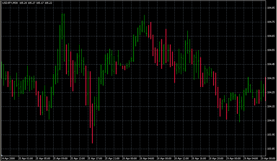The width and height of the screenshot is (277, 161).
Task: Pick the 104.45 price label
Action: pos(271,64)
